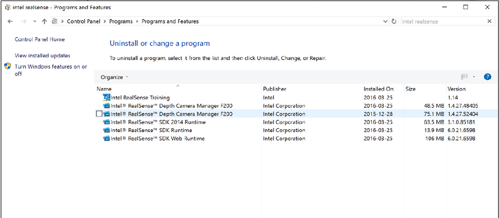Sort by the Publisher column header
The height and width of the screenshot is (218, 499).
(274, 89)
